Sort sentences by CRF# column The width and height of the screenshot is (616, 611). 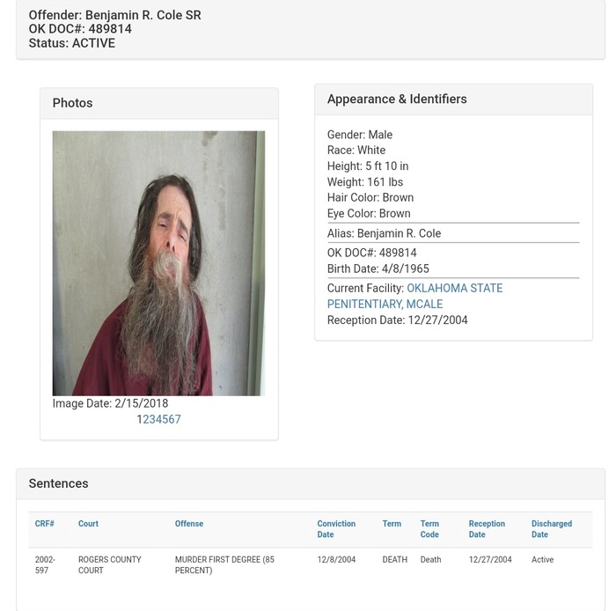44,523
